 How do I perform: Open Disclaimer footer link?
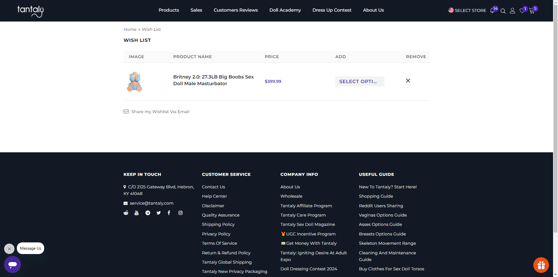[213, 206]
